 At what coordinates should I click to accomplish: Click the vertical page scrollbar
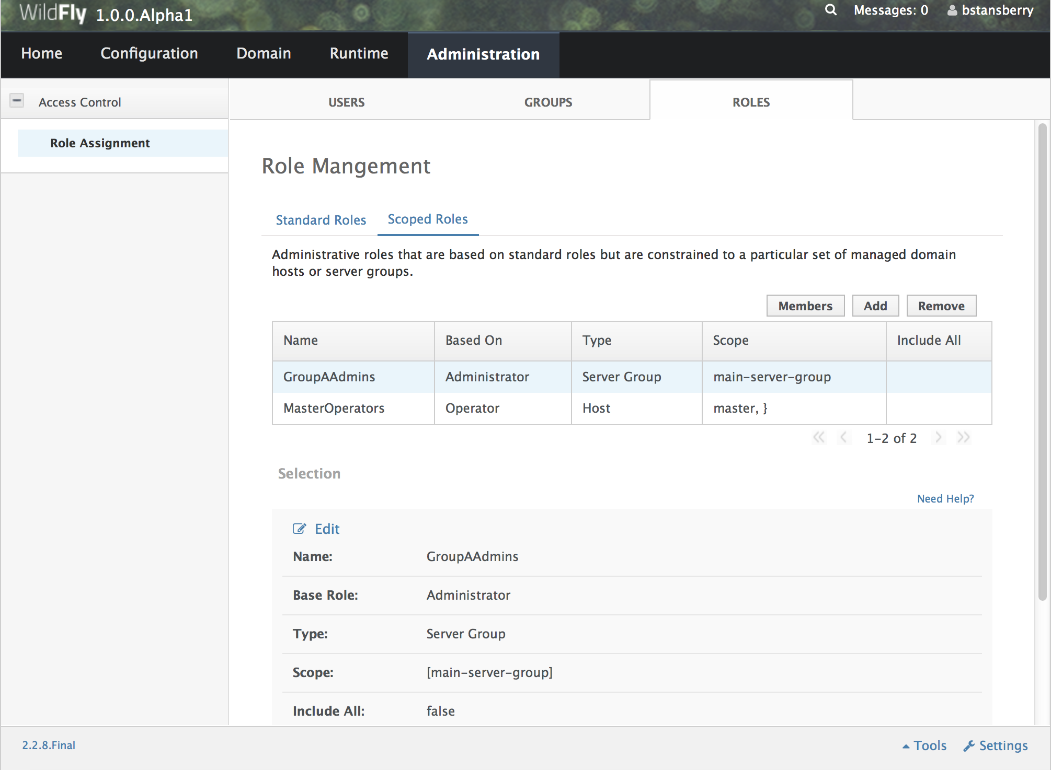coord(1042,360)
